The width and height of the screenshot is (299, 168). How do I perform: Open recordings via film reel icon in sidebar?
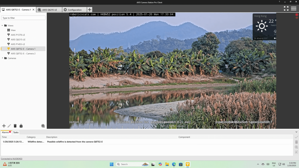[x=43, y=126]
